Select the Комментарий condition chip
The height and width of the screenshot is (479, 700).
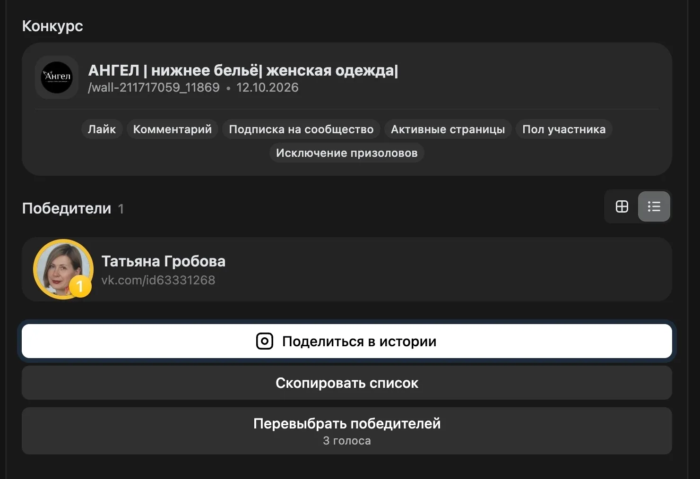point(173,129)
